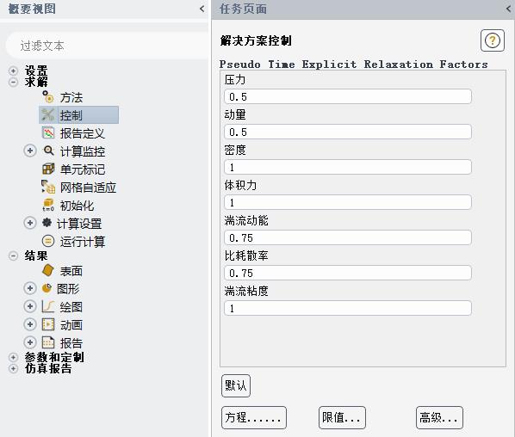515x437 pixels.
Task: Click the 默认 default button
Action: 236,385
